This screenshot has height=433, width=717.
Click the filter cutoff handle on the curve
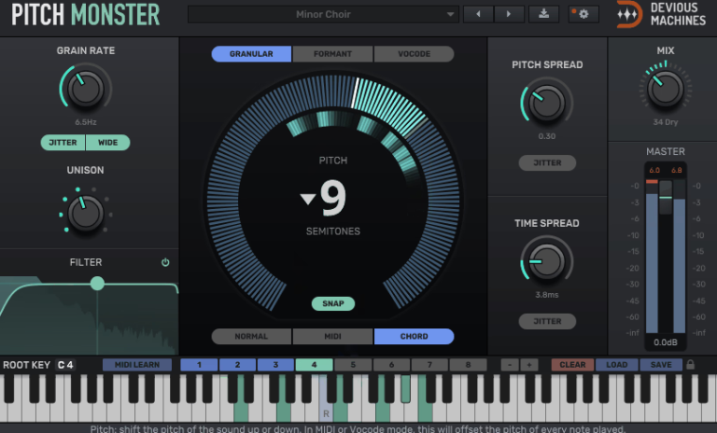[97, 284]
